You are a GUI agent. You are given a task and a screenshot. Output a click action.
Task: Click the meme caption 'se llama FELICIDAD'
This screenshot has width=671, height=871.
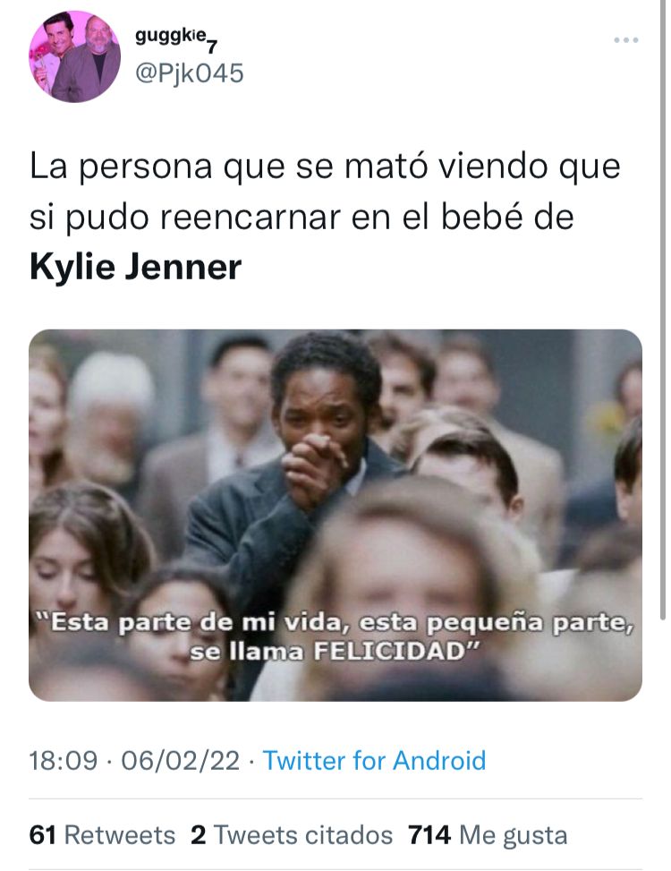pyautogui.click(x=334, y=651)
